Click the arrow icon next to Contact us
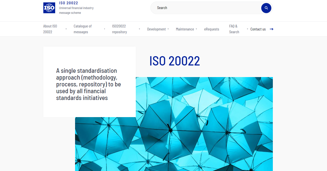This screenshot has width=327, height=171. (x=272, y=29)
